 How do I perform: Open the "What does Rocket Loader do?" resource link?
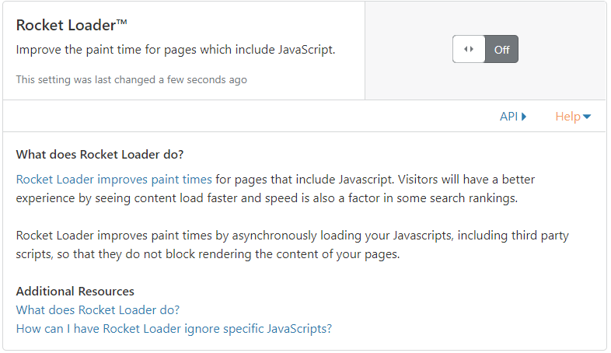tap(98, 309)
